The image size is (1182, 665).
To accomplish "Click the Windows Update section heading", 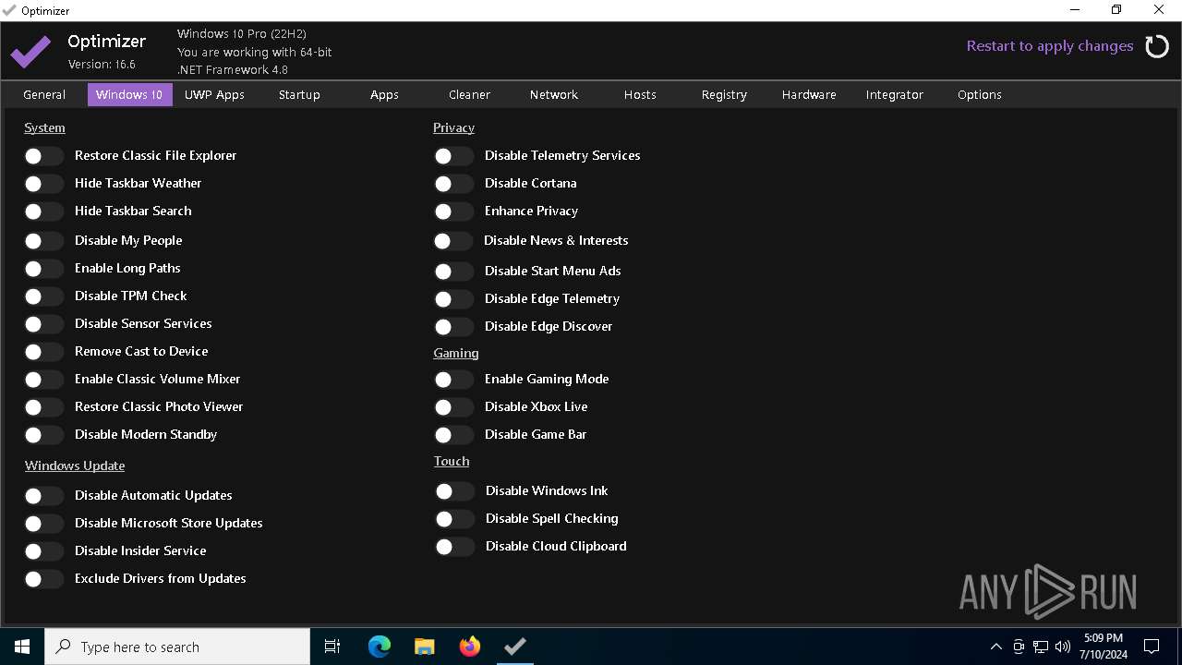I will click(75, 465).
